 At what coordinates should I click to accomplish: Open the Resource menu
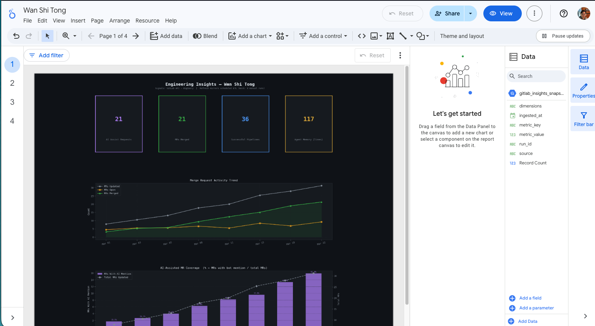click(x=147, y=21)
